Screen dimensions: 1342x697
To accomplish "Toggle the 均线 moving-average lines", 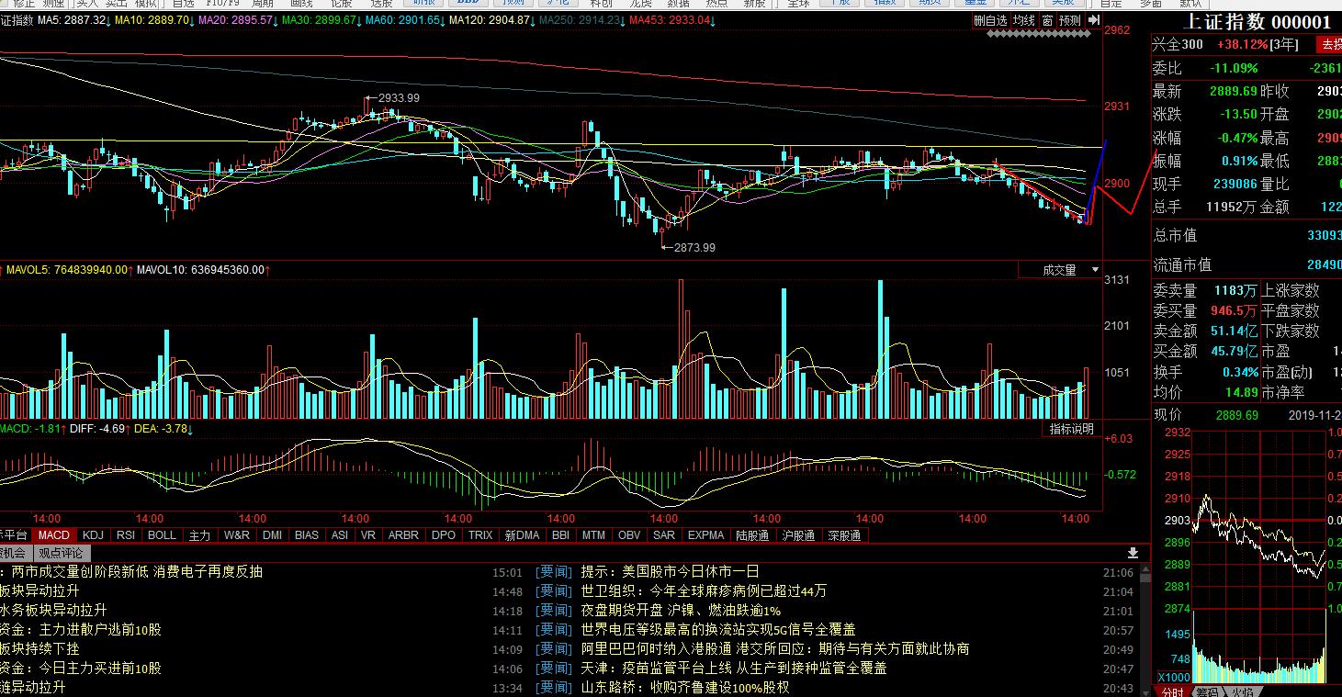I will coord(1023,20).
